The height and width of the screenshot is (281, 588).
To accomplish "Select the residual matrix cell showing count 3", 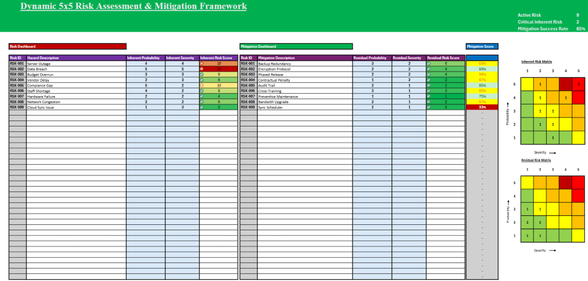I will click(x=527, y=223).
